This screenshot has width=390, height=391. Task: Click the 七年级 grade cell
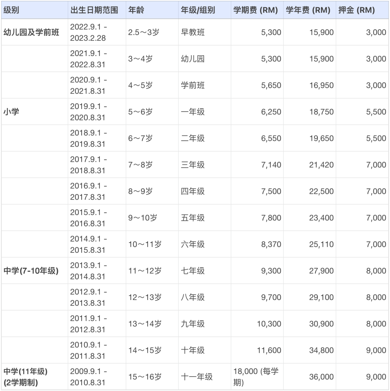point(204,271)
